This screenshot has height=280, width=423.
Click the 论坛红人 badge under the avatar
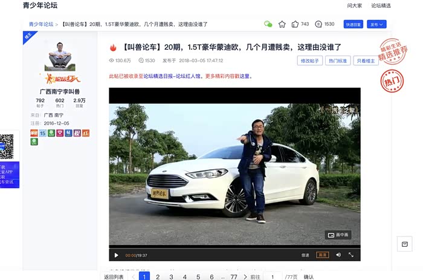coord(62,79)
